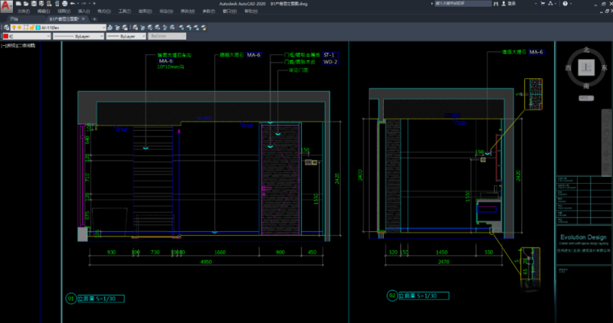Open the 文件(F) menu
The image size is (613, 323).
click(24, 11)
